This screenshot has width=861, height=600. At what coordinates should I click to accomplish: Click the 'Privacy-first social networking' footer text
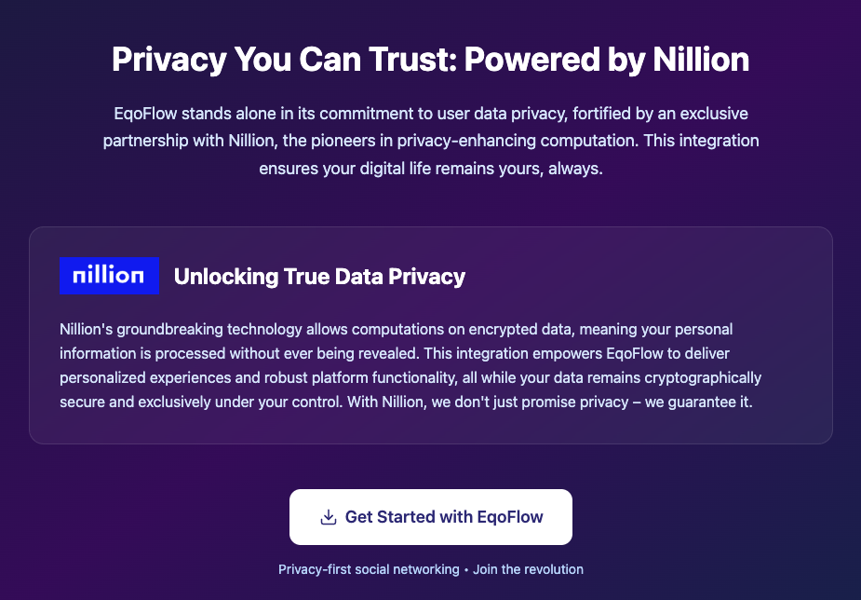368,569
